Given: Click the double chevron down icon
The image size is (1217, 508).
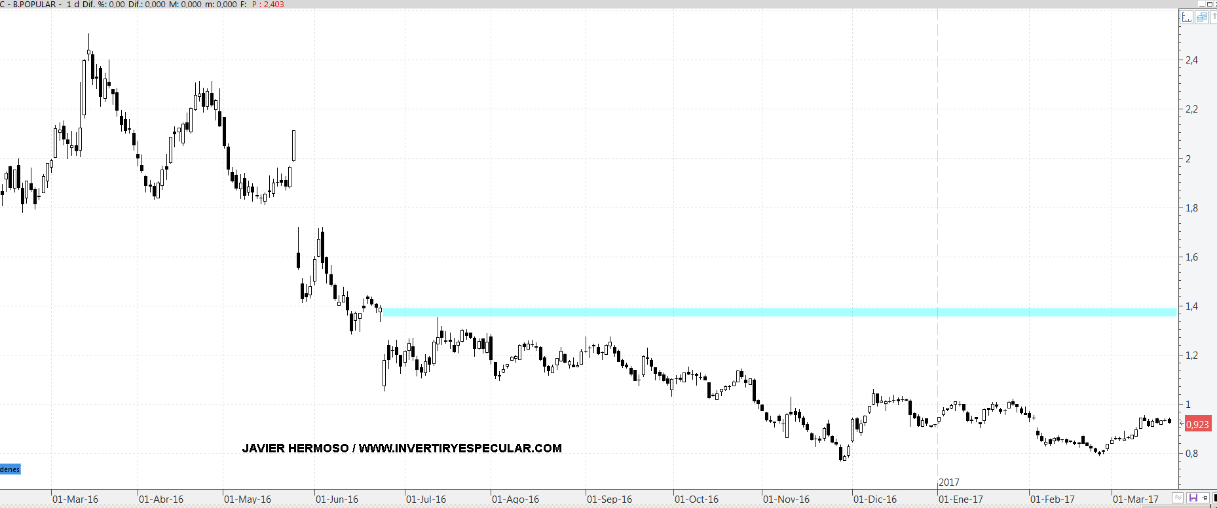Looking at the screenshot, I should pyautogui.click(x=1178, y=498).
